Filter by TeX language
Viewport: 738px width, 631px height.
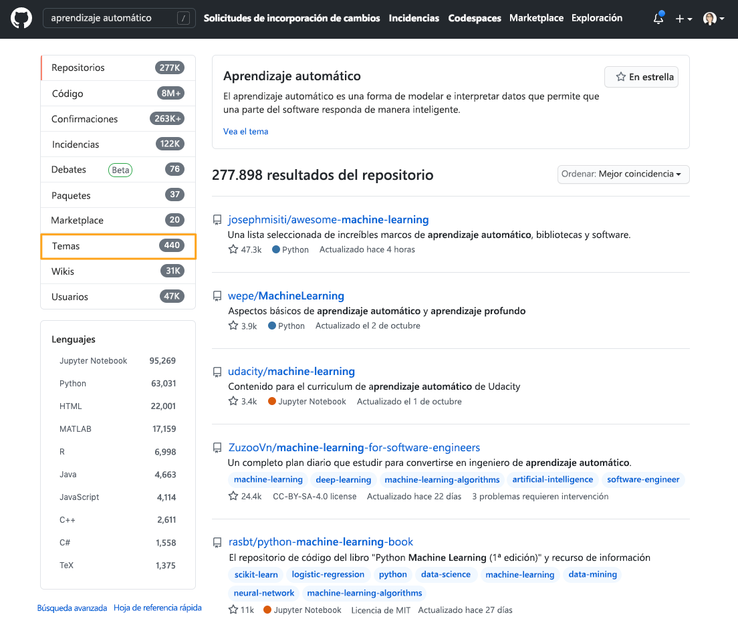pyautogui.click(x=118, y=565)
